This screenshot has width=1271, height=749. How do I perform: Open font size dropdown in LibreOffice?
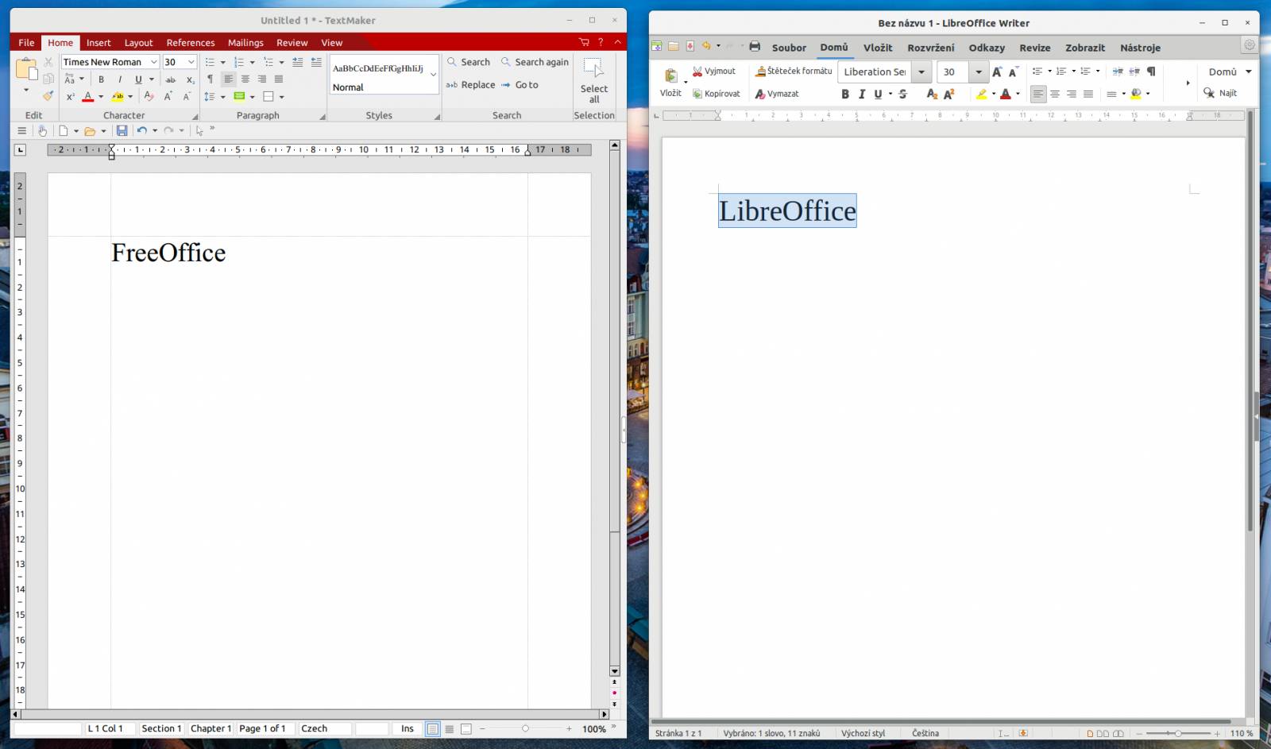pos(979,71)
